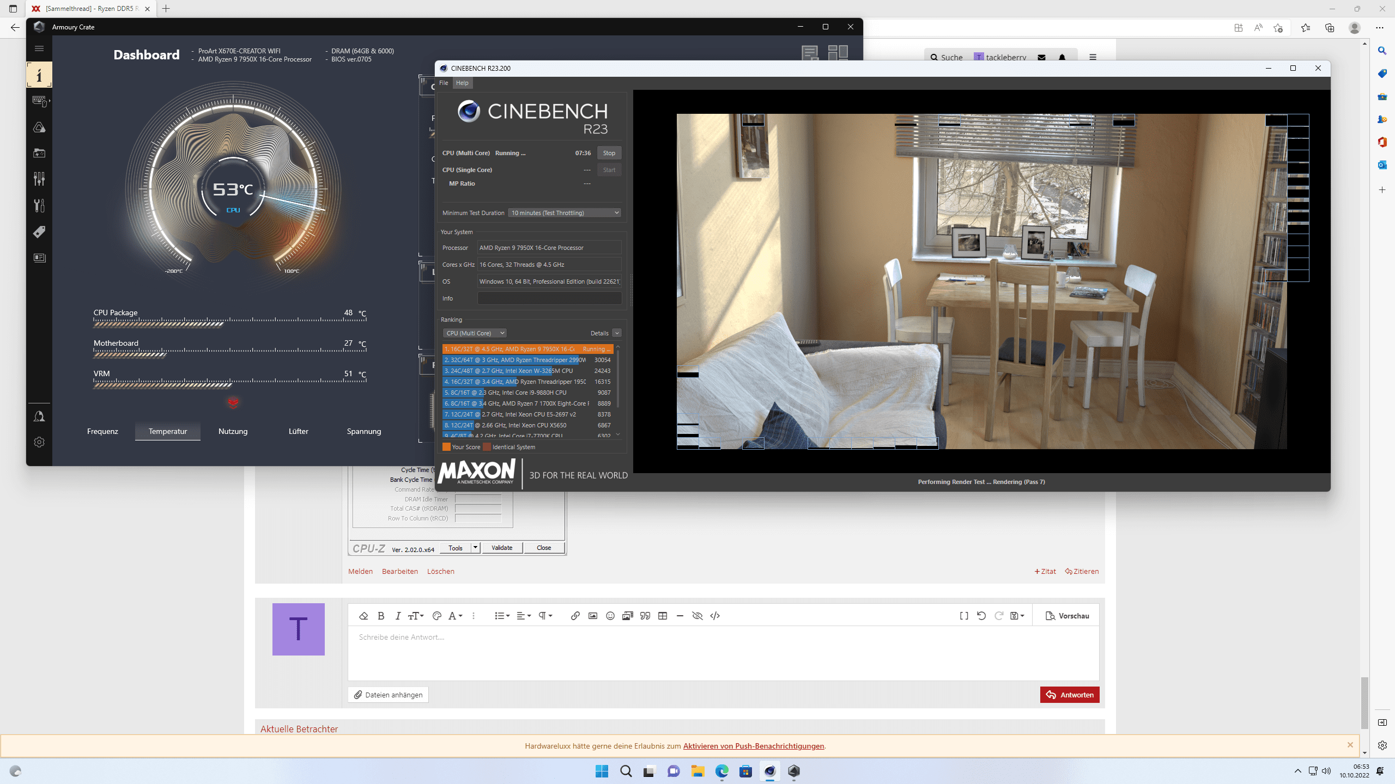1395x784 pixels.
Task: Select Frequenz tab in Armoury Crate
Action: [102, 431]
